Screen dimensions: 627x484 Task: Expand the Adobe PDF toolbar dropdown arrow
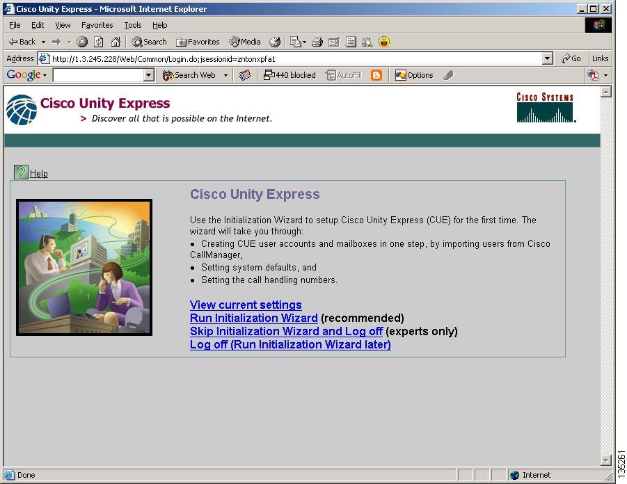(x=605, y=75)
